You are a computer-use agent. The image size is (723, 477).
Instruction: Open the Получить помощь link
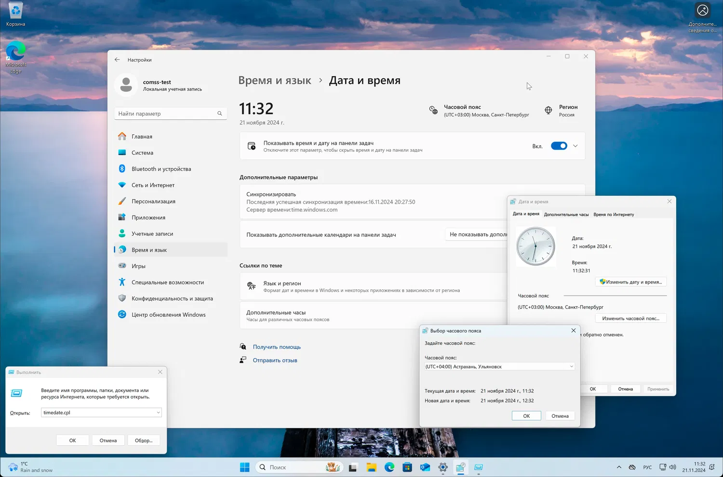tap(277, 347)
